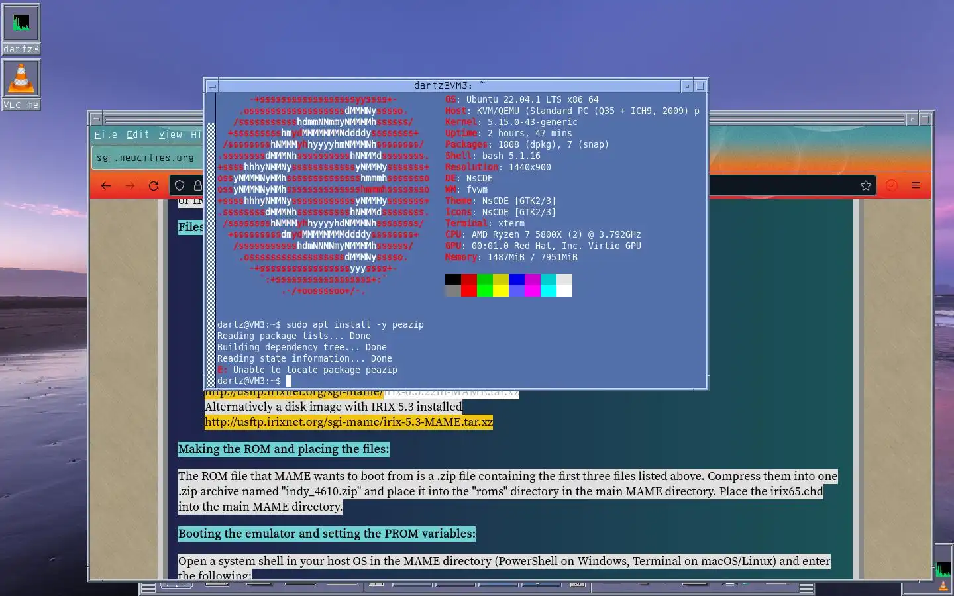Go back in the browser window
The image size is (954, 596).
coord(106,186)
